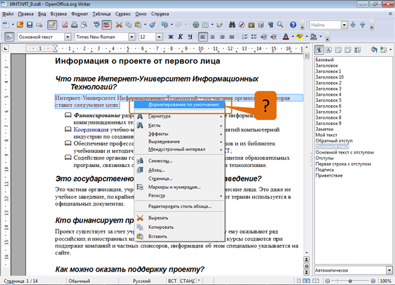
Task: Align paragraph left button
Action: coord(203,37)
